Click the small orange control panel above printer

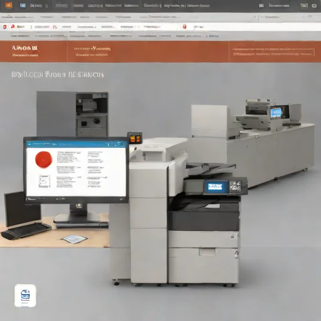pyautogui.click(x=135, y=138)
